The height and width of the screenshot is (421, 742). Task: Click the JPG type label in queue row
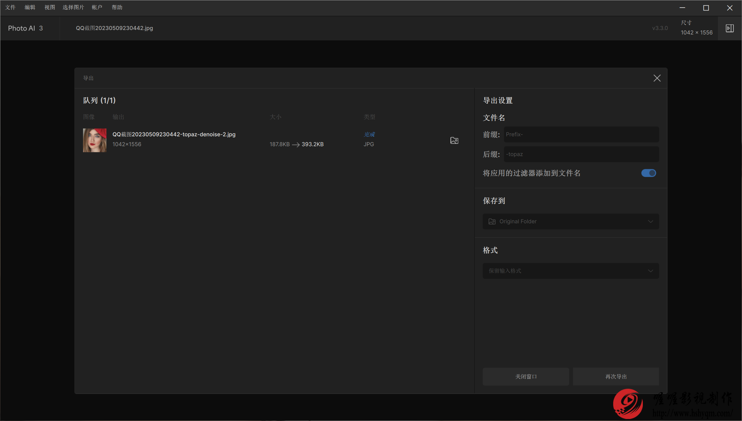click(369, 144)
